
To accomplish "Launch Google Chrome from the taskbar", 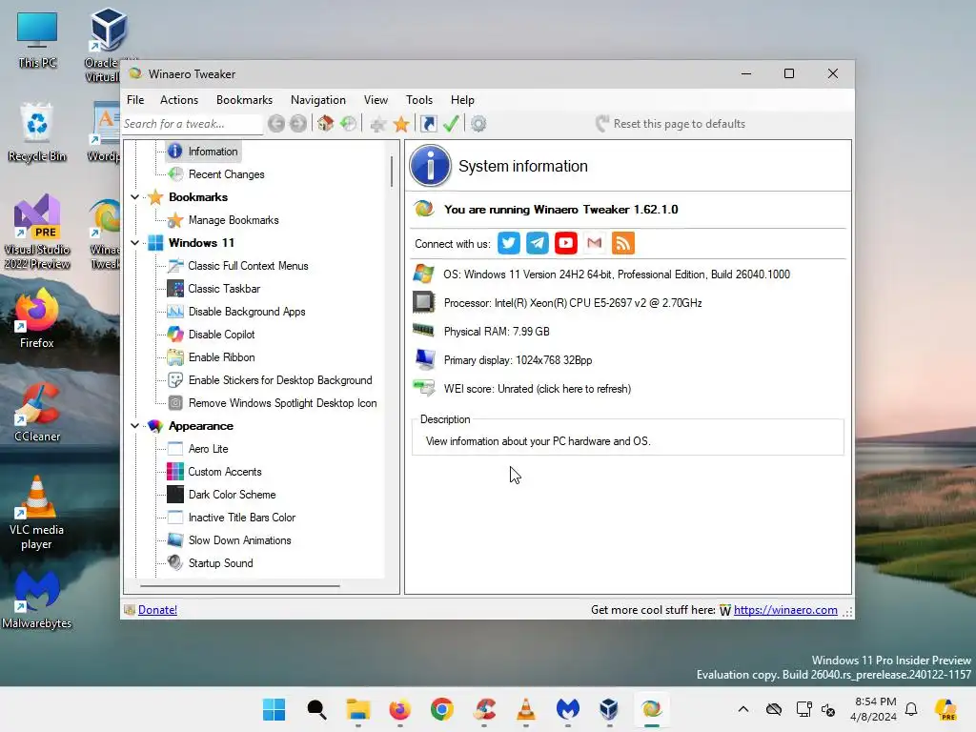I will (442, 709).
